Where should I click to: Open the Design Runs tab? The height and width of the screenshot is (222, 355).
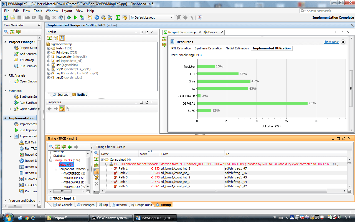coord(141,205)
